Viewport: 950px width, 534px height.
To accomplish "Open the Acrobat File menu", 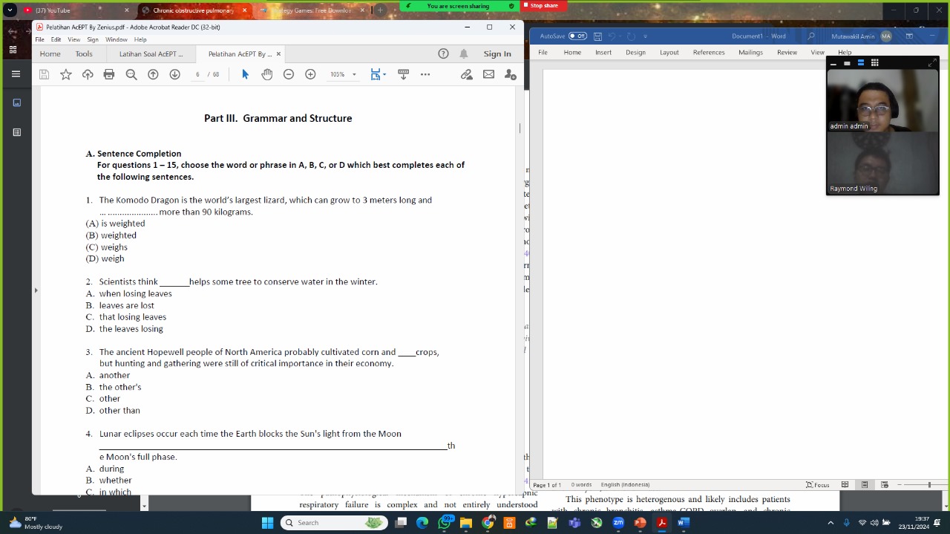I will [40, 39].
